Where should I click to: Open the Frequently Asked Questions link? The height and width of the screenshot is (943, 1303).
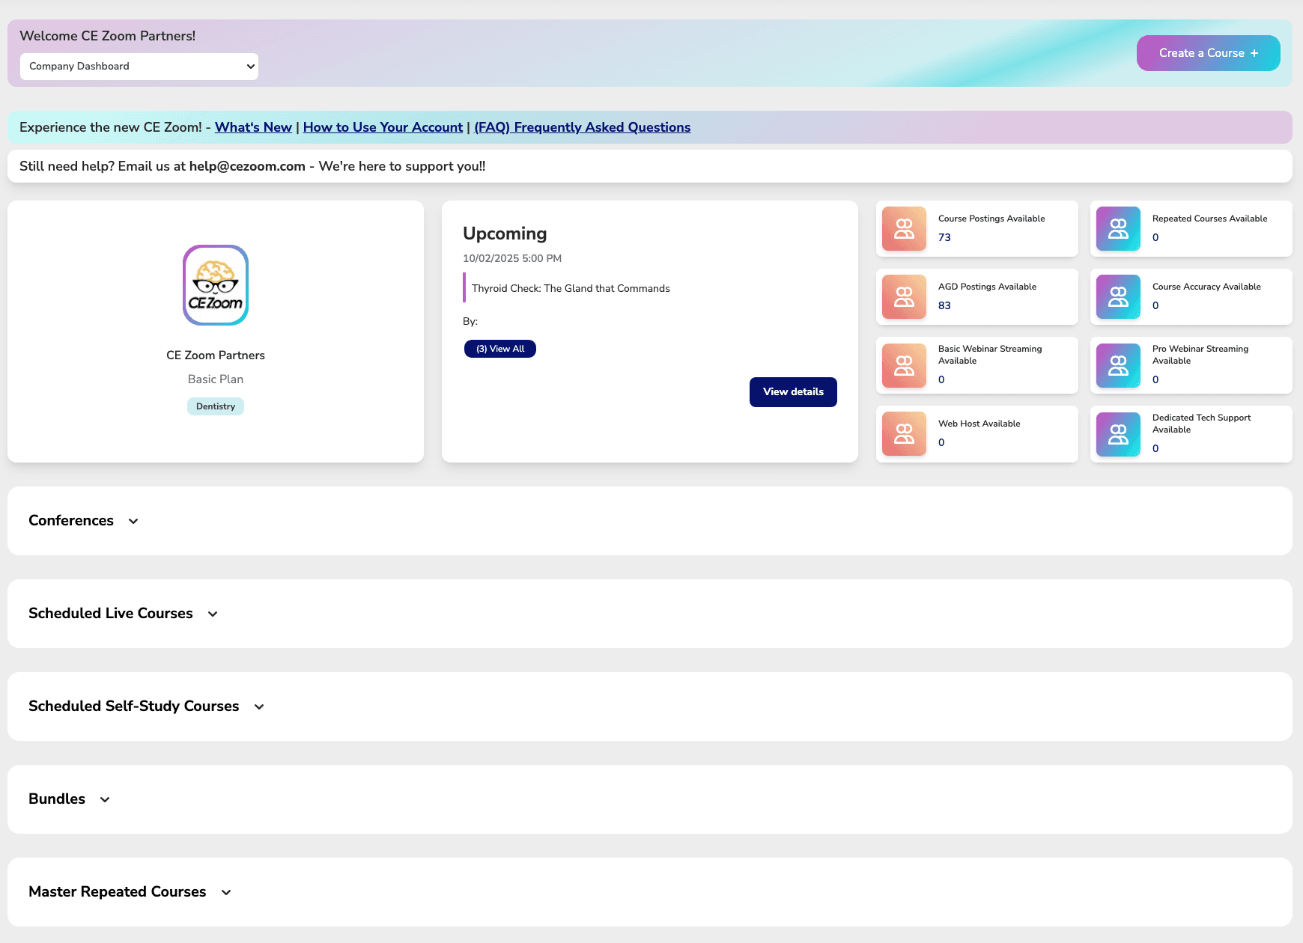pyautogui.click(x=582, y=127)
